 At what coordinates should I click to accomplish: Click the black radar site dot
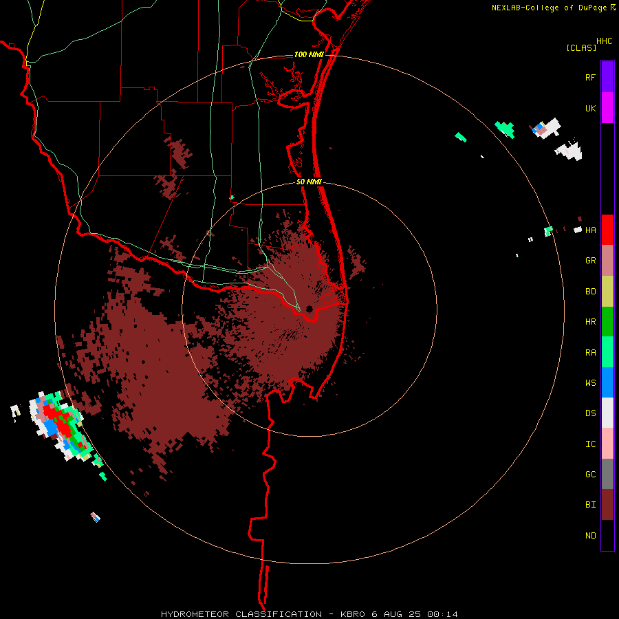coord(309,309)
